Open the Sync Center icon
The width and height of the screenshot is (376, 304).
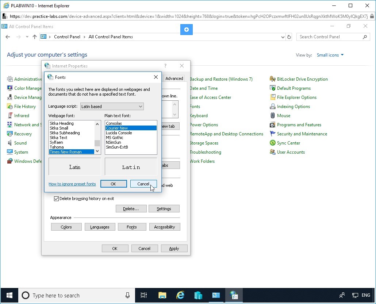(x=272, y=143)
